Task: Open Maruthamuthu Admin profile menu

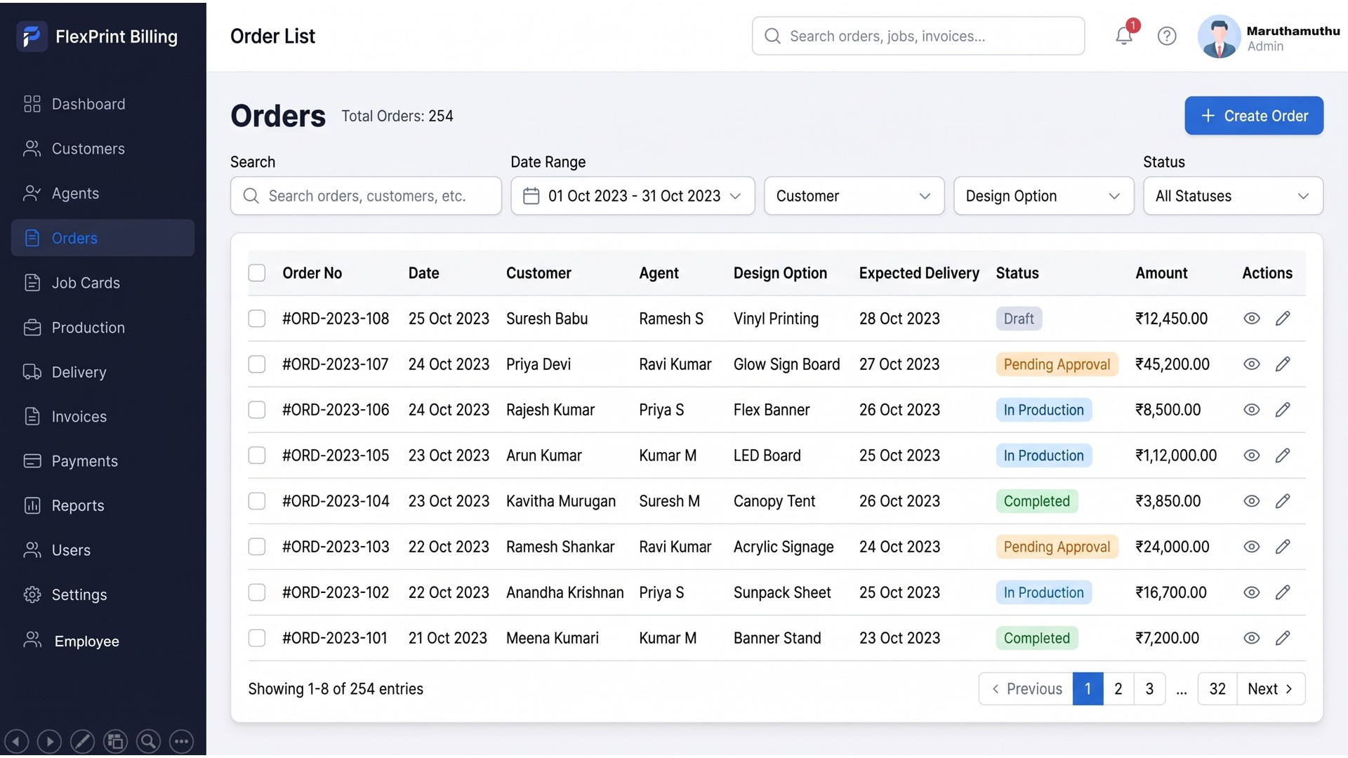Action: [x=1269, y=36]
